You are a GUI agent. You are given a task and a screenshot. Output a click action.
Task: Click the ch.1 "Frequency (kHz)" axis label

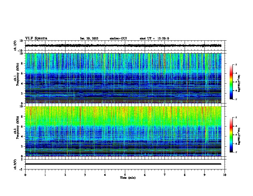[18, 75]
